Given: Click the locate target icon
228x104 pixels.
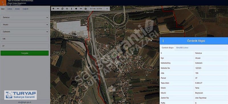Looking at the screenshot, I should (x=67, y=9).
